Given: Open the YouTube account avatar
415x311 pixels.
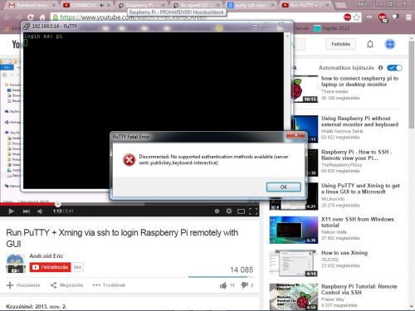Looking at the screenshot, I should tap(390, 44).
